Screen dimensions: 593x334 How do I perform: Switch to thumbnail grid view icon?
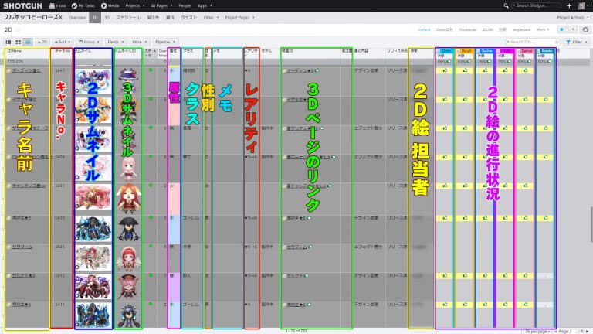[19, 42]
